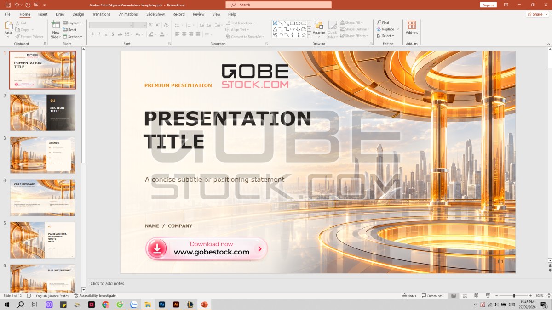Screen dimensions: 552x310
Task: Save the presentation via quick access toolbar
Action: [8, 5]
